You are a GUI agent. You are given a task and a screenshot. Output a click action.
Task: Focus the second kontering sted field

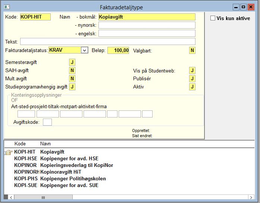tap(48, 114)
